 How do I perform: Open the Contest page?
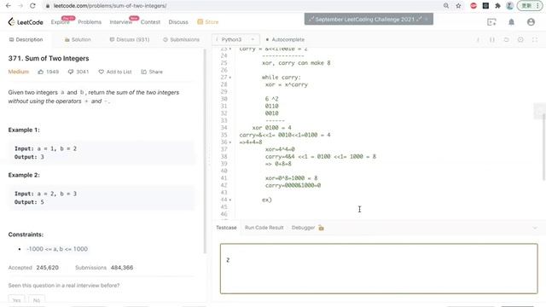tap(150, 22)
